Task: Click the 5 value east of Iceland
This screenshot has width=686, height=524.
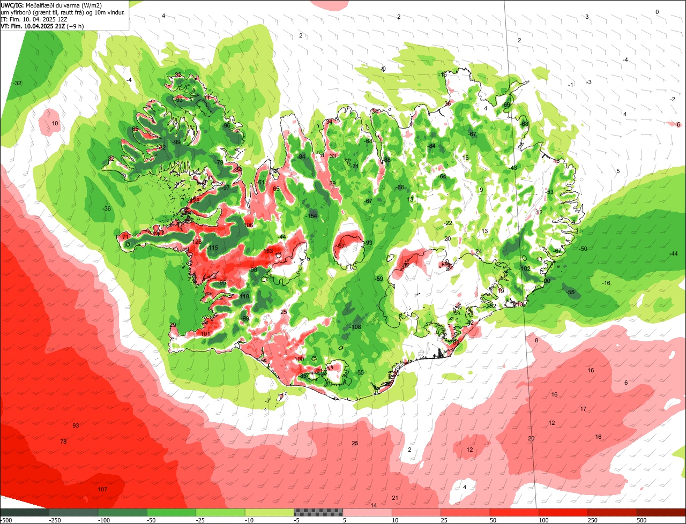Action: click(x=618, y=171)
